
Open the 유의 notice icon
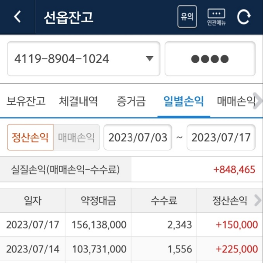[187, 17]
